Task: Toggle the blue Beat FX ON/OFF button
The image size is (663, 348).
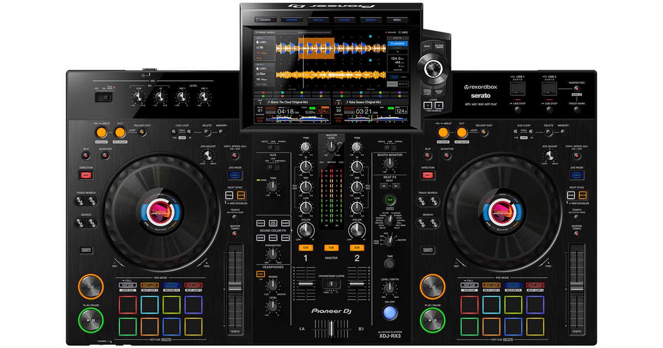Action: [x=390, y=313]
